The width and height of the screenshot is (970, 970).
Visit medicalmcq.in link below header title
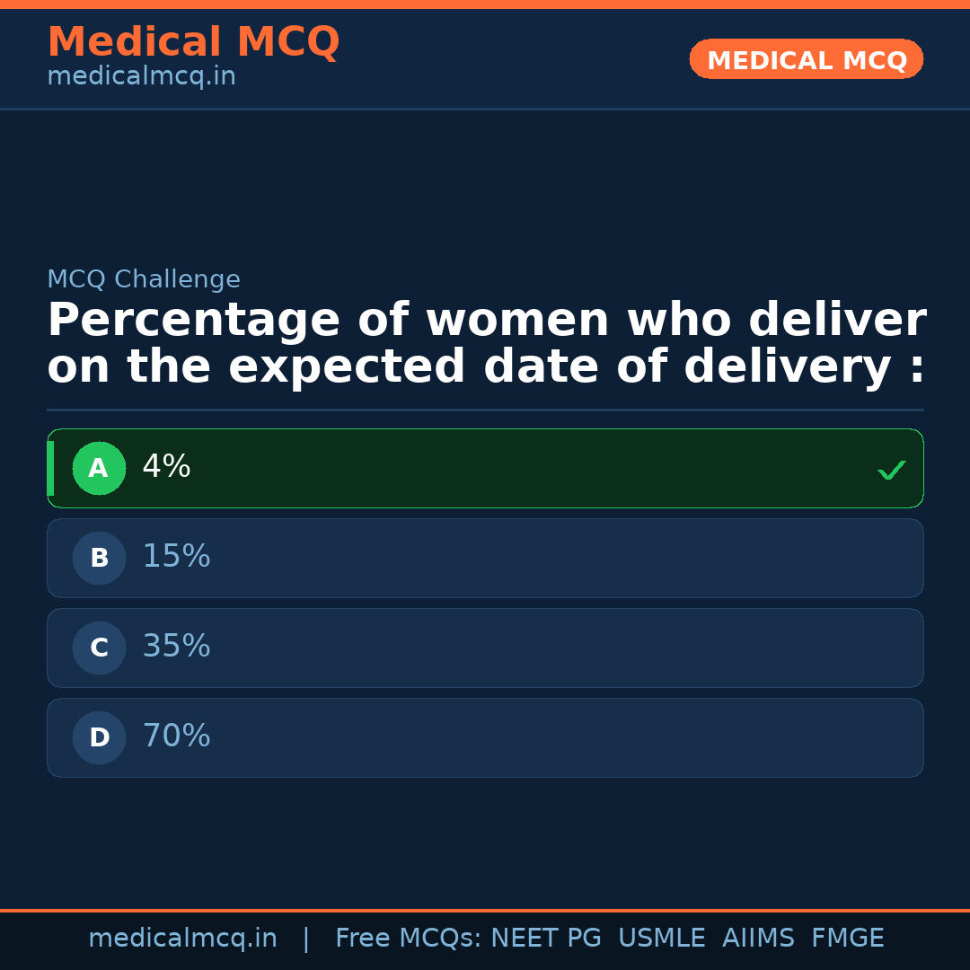tap(141, 77)
